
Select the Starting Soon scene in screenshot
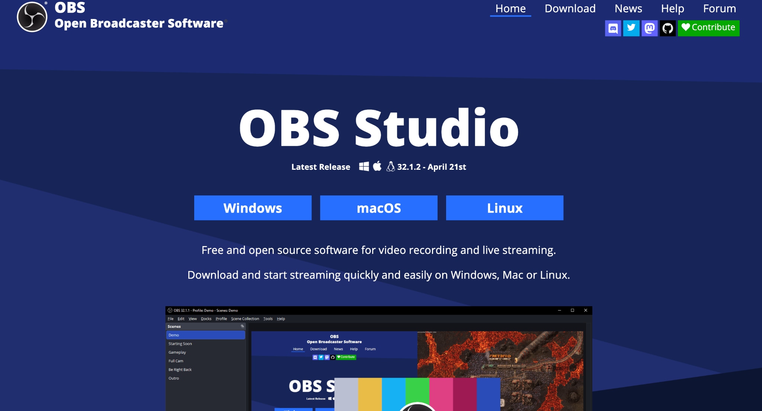[x=205, y=344]
